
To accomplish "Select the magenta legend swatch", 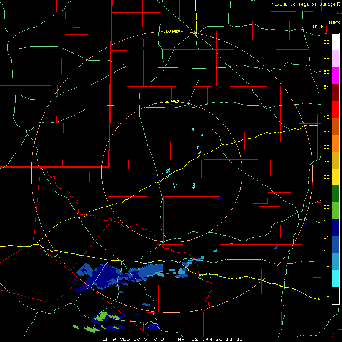I will tap(336, 76).
